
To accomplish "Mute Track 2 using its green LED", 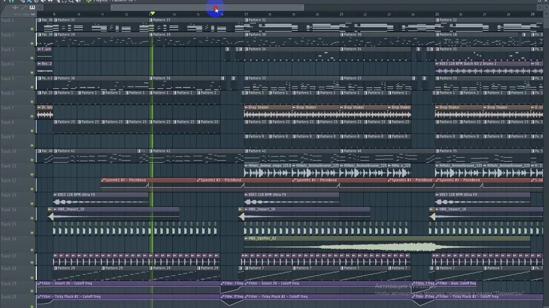I will point(32,44).
